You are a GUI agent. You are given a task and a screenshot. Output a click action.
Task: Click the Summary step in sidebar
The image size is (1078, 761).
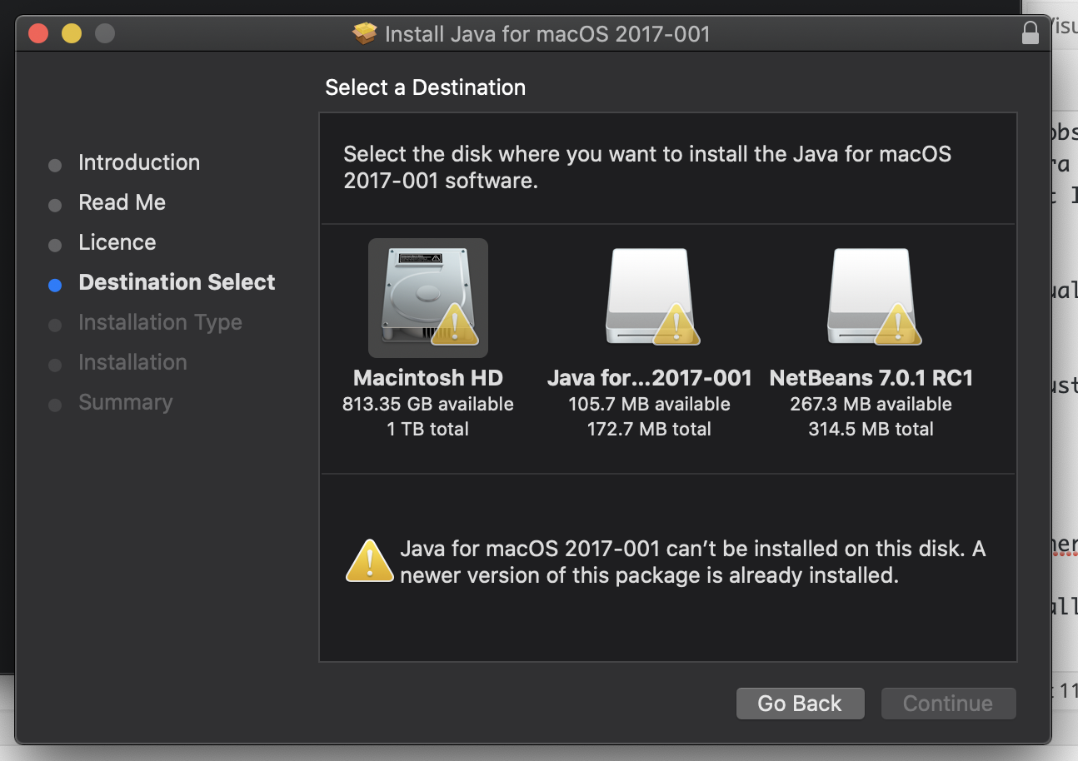pyautogui.click(x=126, y=402)
